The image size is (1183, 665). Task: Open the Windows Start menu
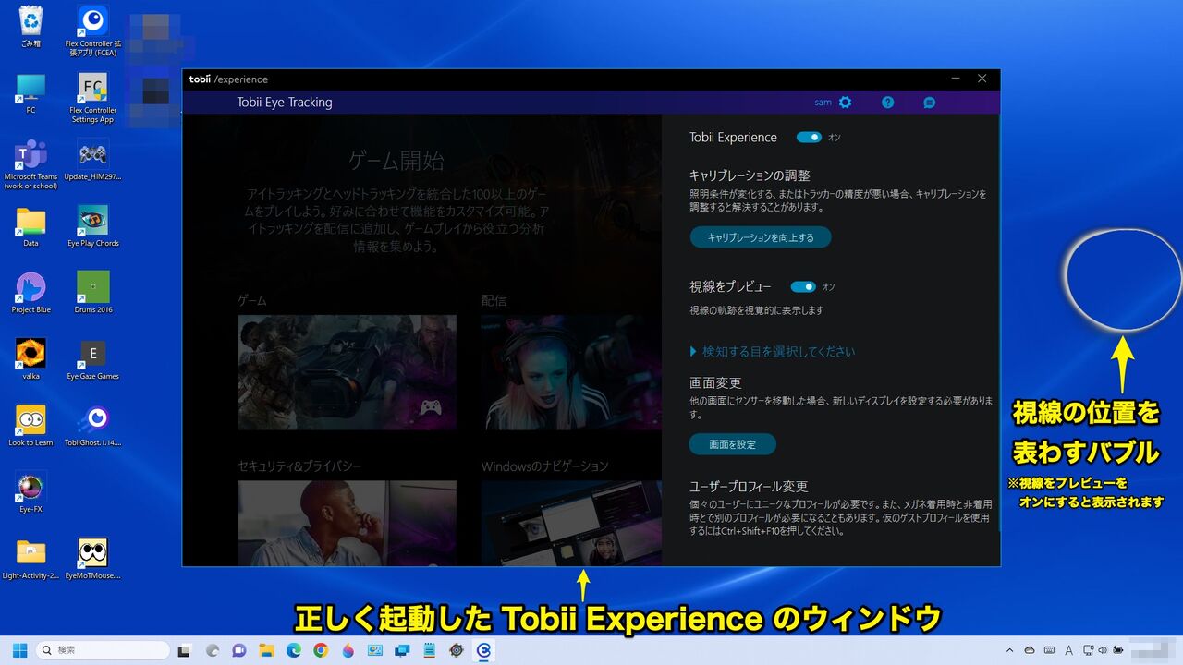point(19,650)
